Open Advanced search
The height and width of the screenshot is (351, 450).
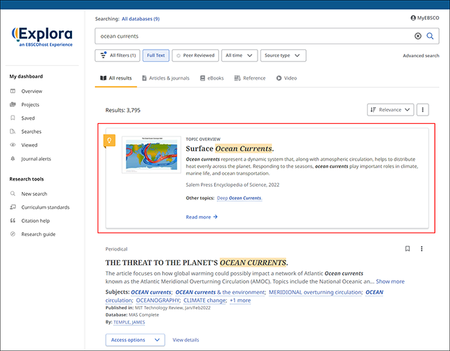[421, 55]
